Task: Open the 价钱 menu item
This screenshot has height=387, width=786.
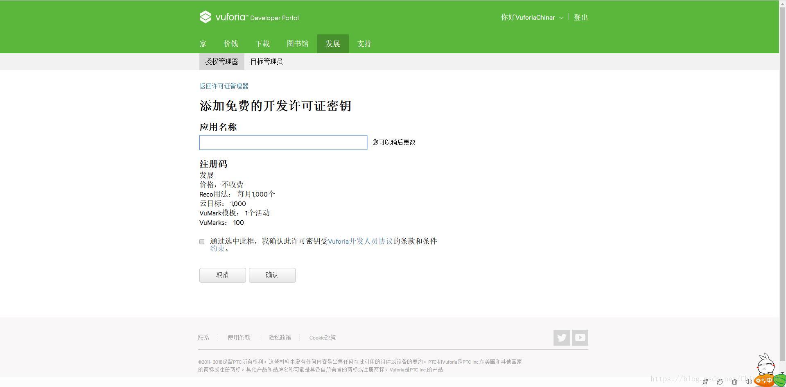Action: (x=231, y=44)
